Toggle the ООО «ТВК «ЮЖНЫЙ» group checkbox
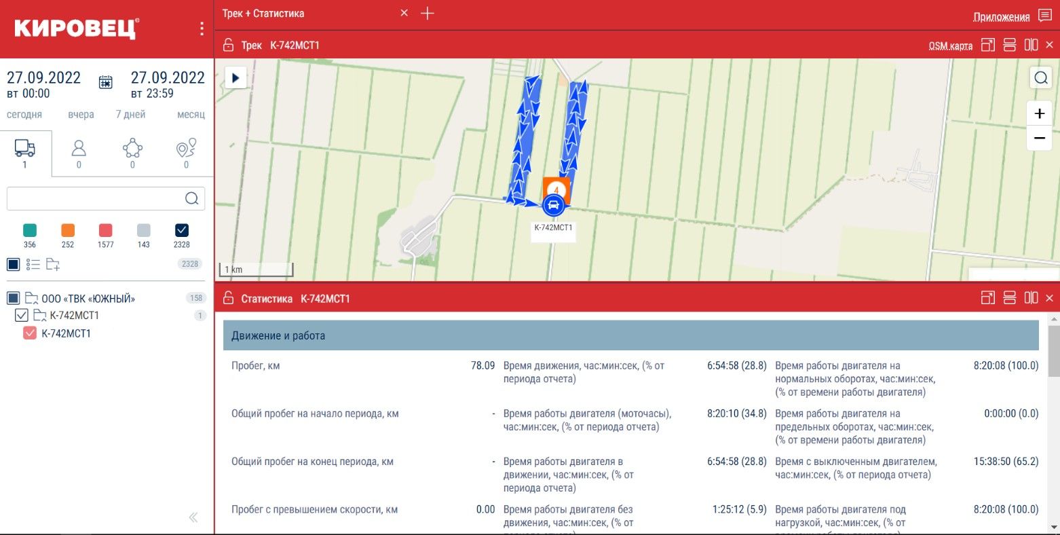The width and height of the screenshot is (1060, 535). [13, 298]
